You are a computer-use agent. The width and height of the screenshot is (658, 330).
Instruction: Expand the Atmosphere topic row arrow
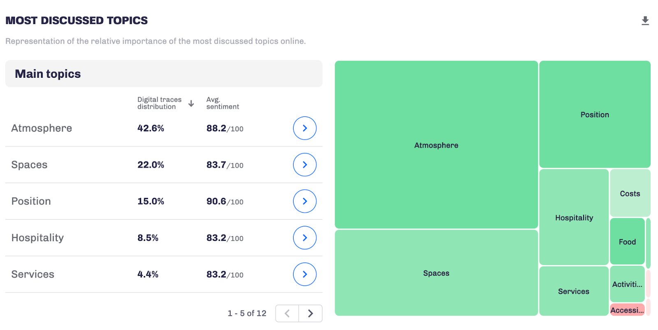click(304, 128)
